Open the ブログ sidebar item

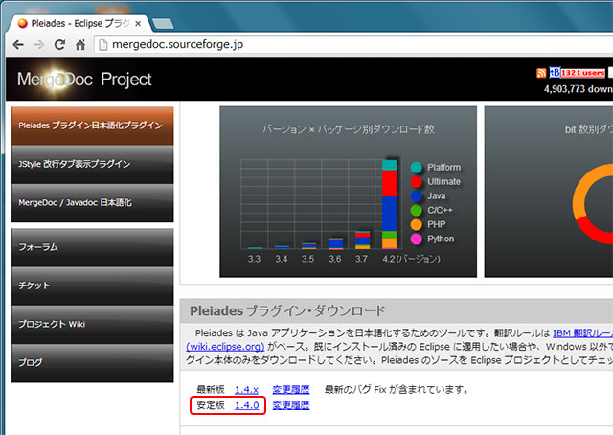pyautogui.click(x=93, y=363)
